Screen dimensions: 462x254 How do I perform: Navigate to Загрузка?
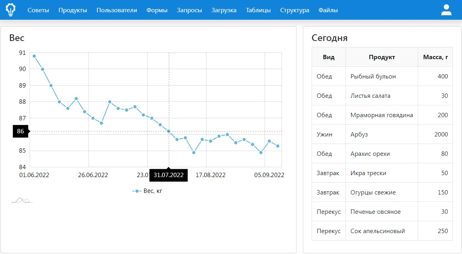(224, 10)
